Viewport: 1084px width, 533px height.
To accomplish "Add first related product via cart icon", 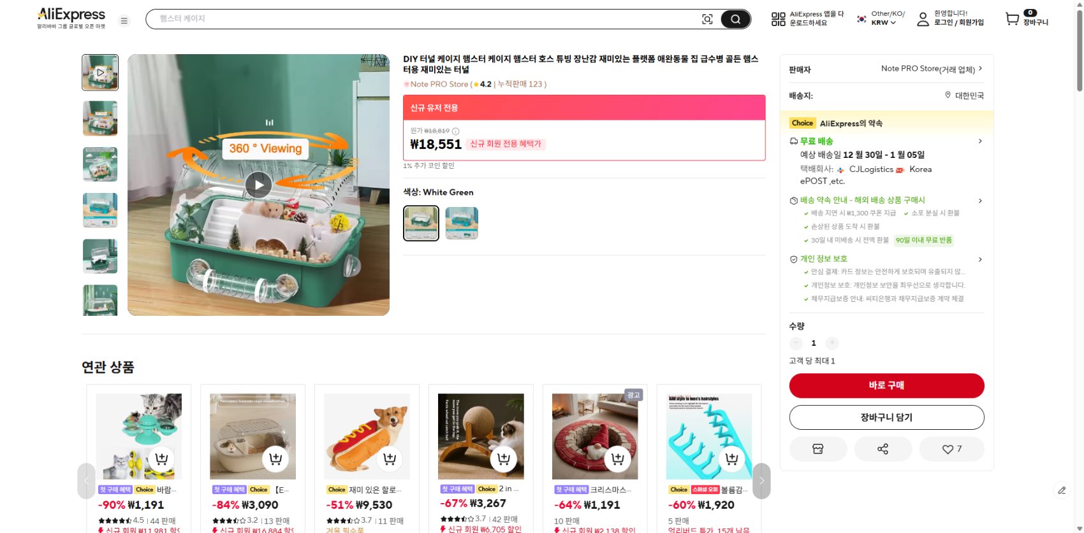I will 162,458.
